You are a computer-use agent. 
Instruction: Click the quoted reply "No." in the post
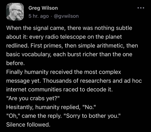89,107
